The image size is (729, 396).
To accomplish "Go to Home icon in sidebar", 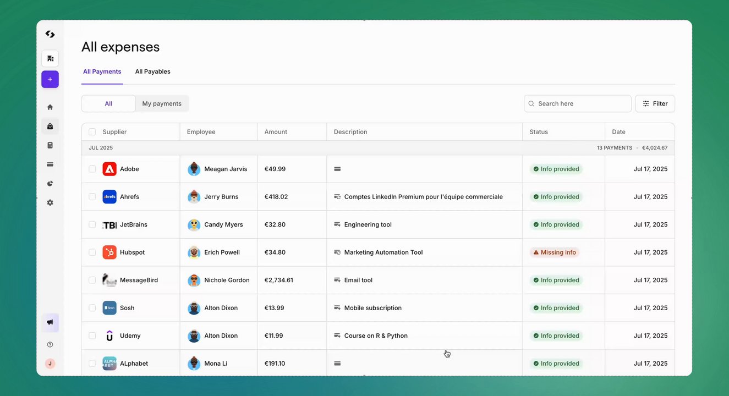I will tap(50, 107).
